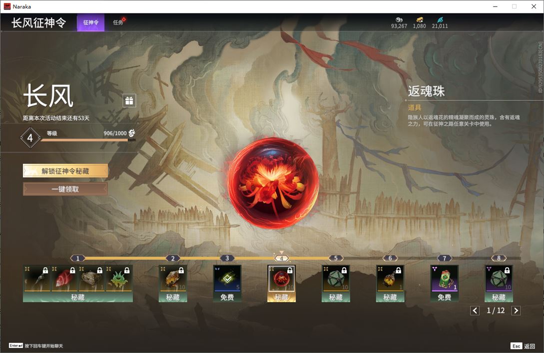The height and width of the screenshot is (353, 544).
Task: Select the green plant reward at level 1
Action: coord(119,278)
